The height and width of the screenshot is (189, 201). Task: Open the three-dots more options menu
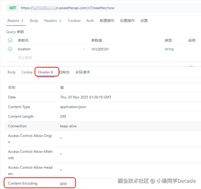[191, 66]
